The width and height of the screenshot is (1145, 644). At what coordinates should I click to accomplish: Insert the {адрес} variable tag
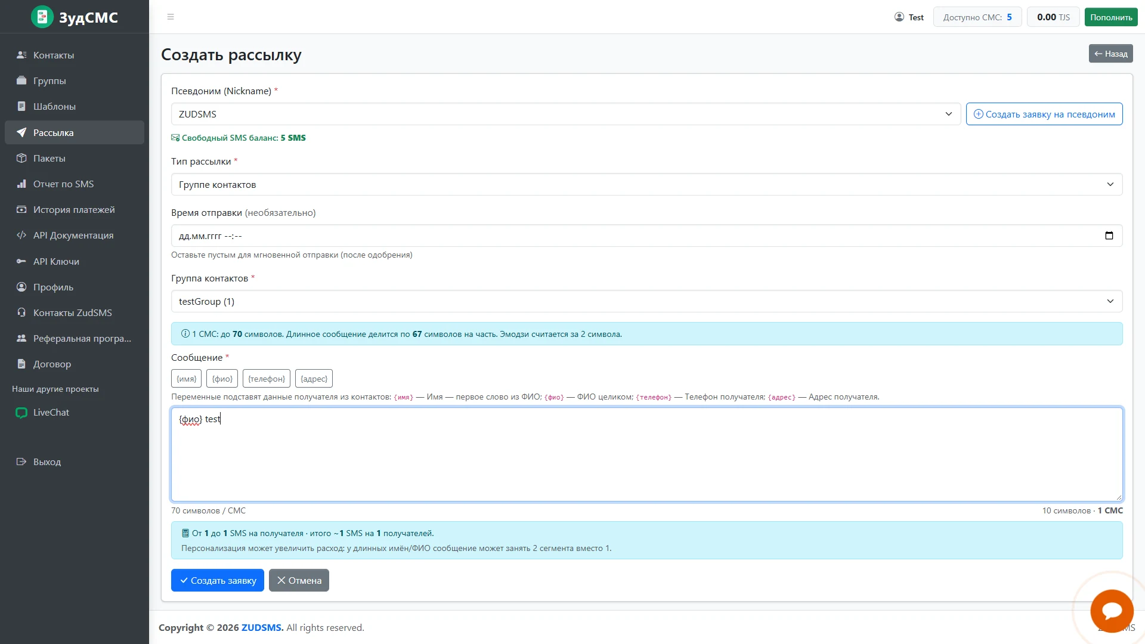point(314,379)
